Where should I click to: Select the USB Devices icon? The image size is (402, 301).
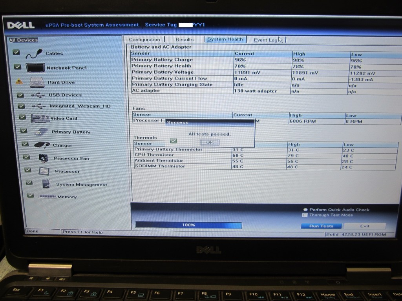coord(38,95)
